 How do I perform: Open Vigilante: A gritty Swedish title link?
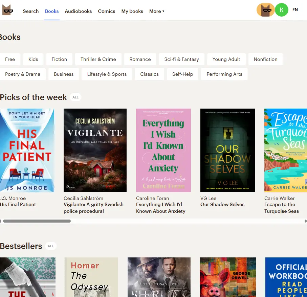click(x=93, y=208)
